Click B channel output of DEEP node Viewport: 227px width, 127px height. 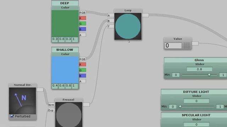(82, 29)
